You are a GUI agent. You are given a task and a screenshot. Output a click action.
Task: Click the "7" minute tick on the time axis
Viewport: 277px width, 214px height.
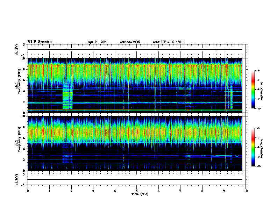(x=180, y=191)
